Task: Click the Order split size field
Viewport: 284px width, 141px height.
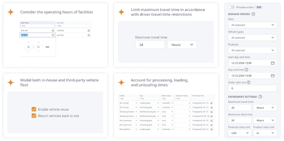Action: pyautogui.click(x=252, y=88)
